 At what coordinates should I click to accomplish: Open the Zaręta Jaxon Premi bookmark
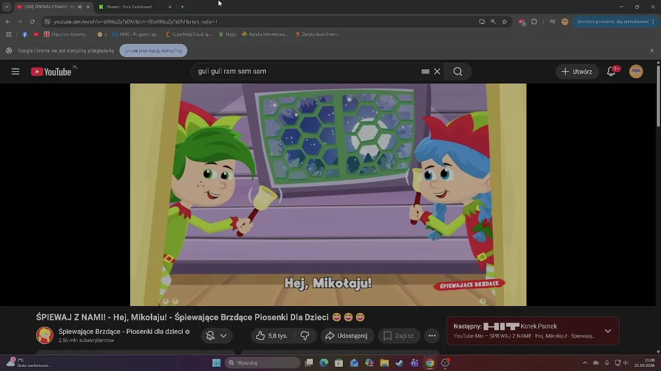click(x=318, y=35)
